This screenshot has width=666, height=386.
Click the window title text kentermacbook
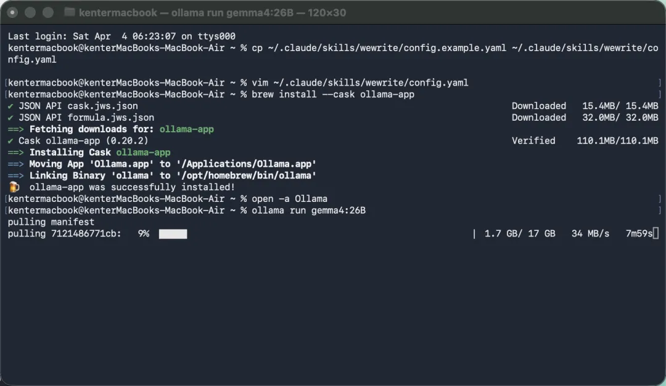click(x=118, y=13)
